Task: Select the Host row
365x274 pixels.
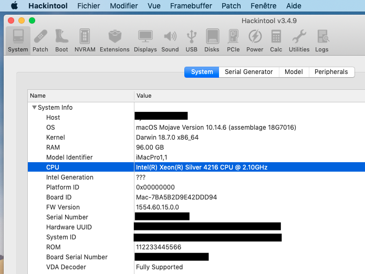Action: [196, 117]
